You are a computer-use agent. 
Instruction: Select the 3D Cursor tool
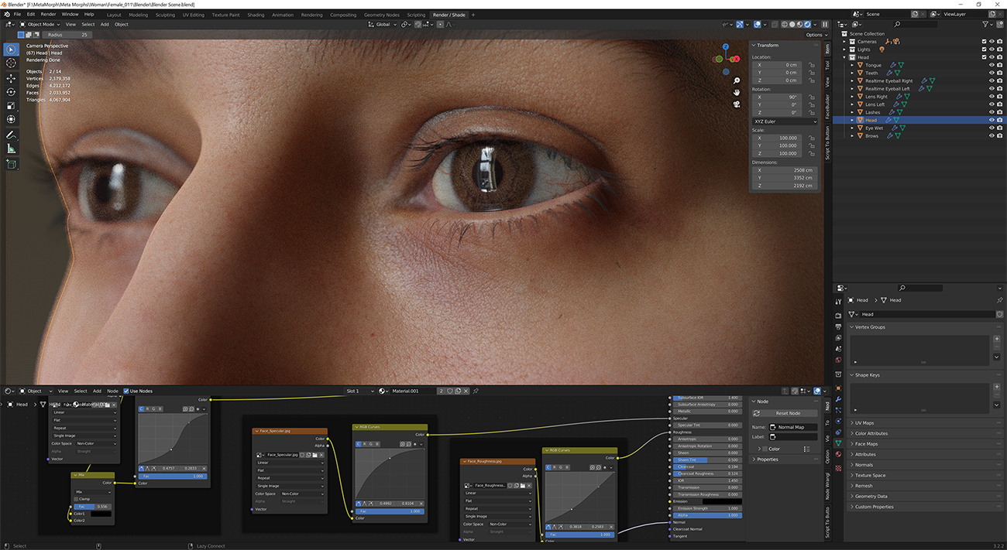point(11,63)
